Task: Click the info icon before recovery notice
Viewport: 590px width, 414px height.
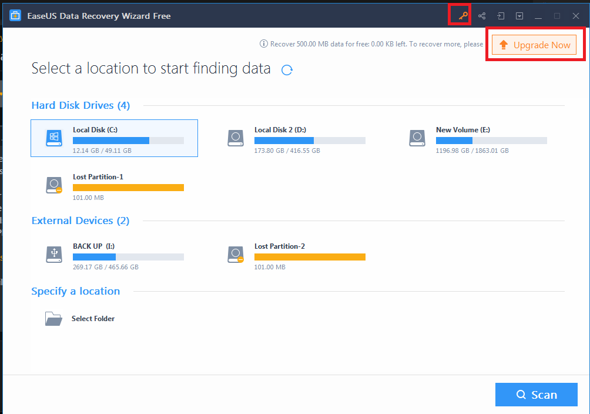Action: click(x=264, y=44)
